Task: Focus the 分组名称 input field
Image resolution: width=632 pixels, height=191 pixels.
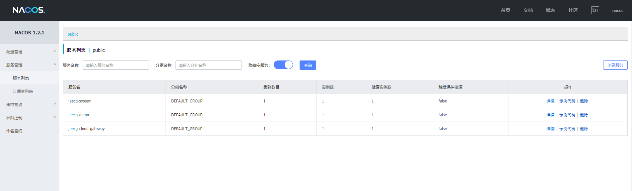Action: point(209,65)
